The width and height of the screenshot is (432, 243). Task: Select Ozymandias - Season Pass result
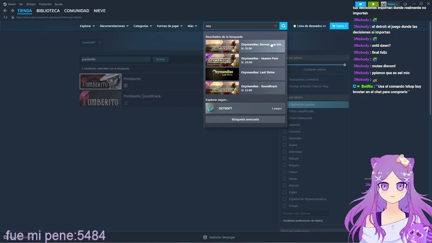pyautogui.click(x=245, y=60)
